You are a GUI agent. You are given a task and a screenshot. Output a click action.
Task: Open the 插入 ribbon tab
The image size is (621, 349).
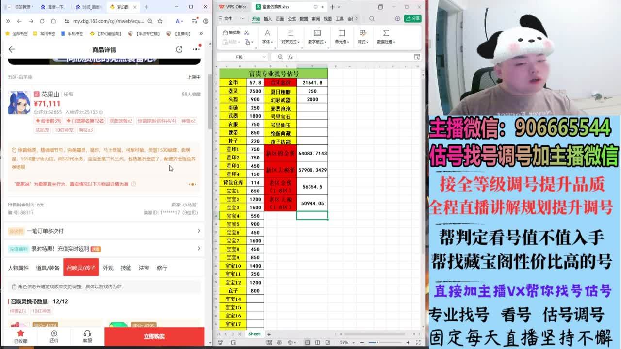point(268,19)
